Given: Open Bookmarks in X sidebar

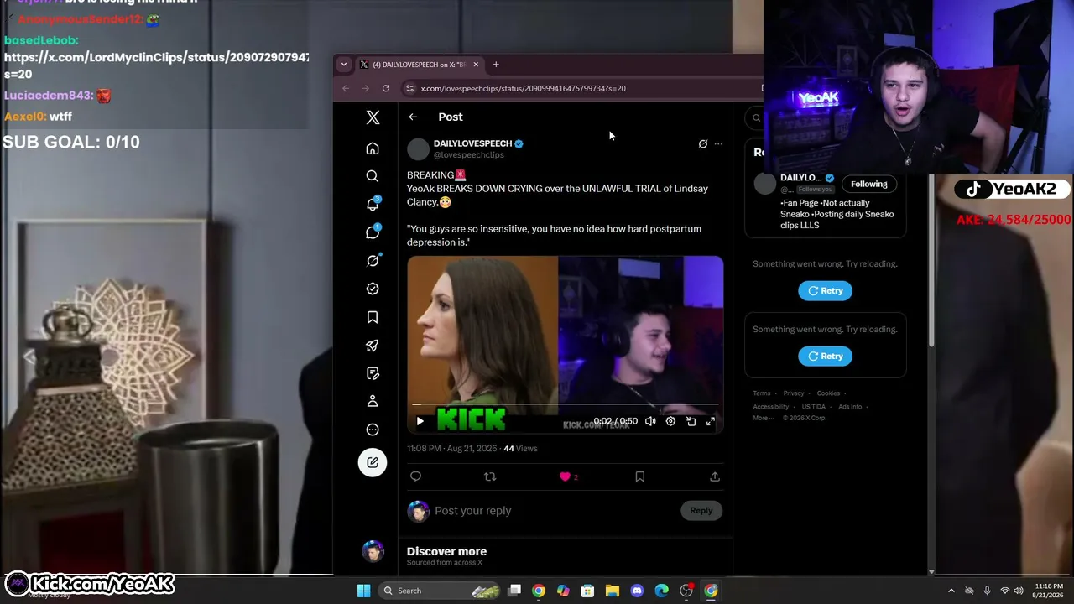Looking at the screenshot, I should click(x=373, y=317).
